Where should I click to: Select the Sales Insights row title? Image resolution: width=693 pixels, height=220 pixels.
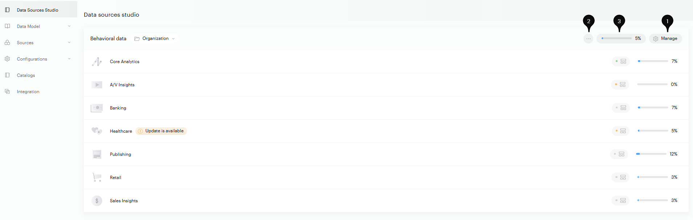pos(124,201)
